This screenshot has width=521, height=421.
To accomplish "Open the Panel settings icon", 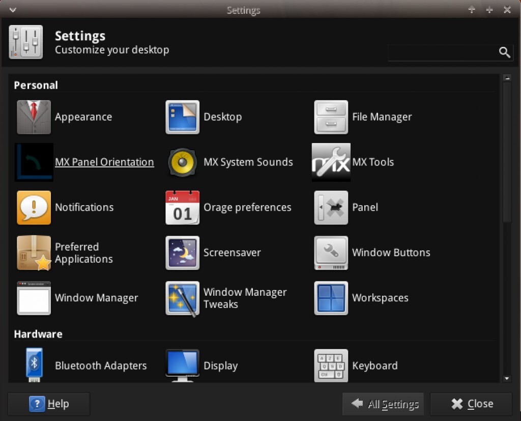I will (331, 208).
